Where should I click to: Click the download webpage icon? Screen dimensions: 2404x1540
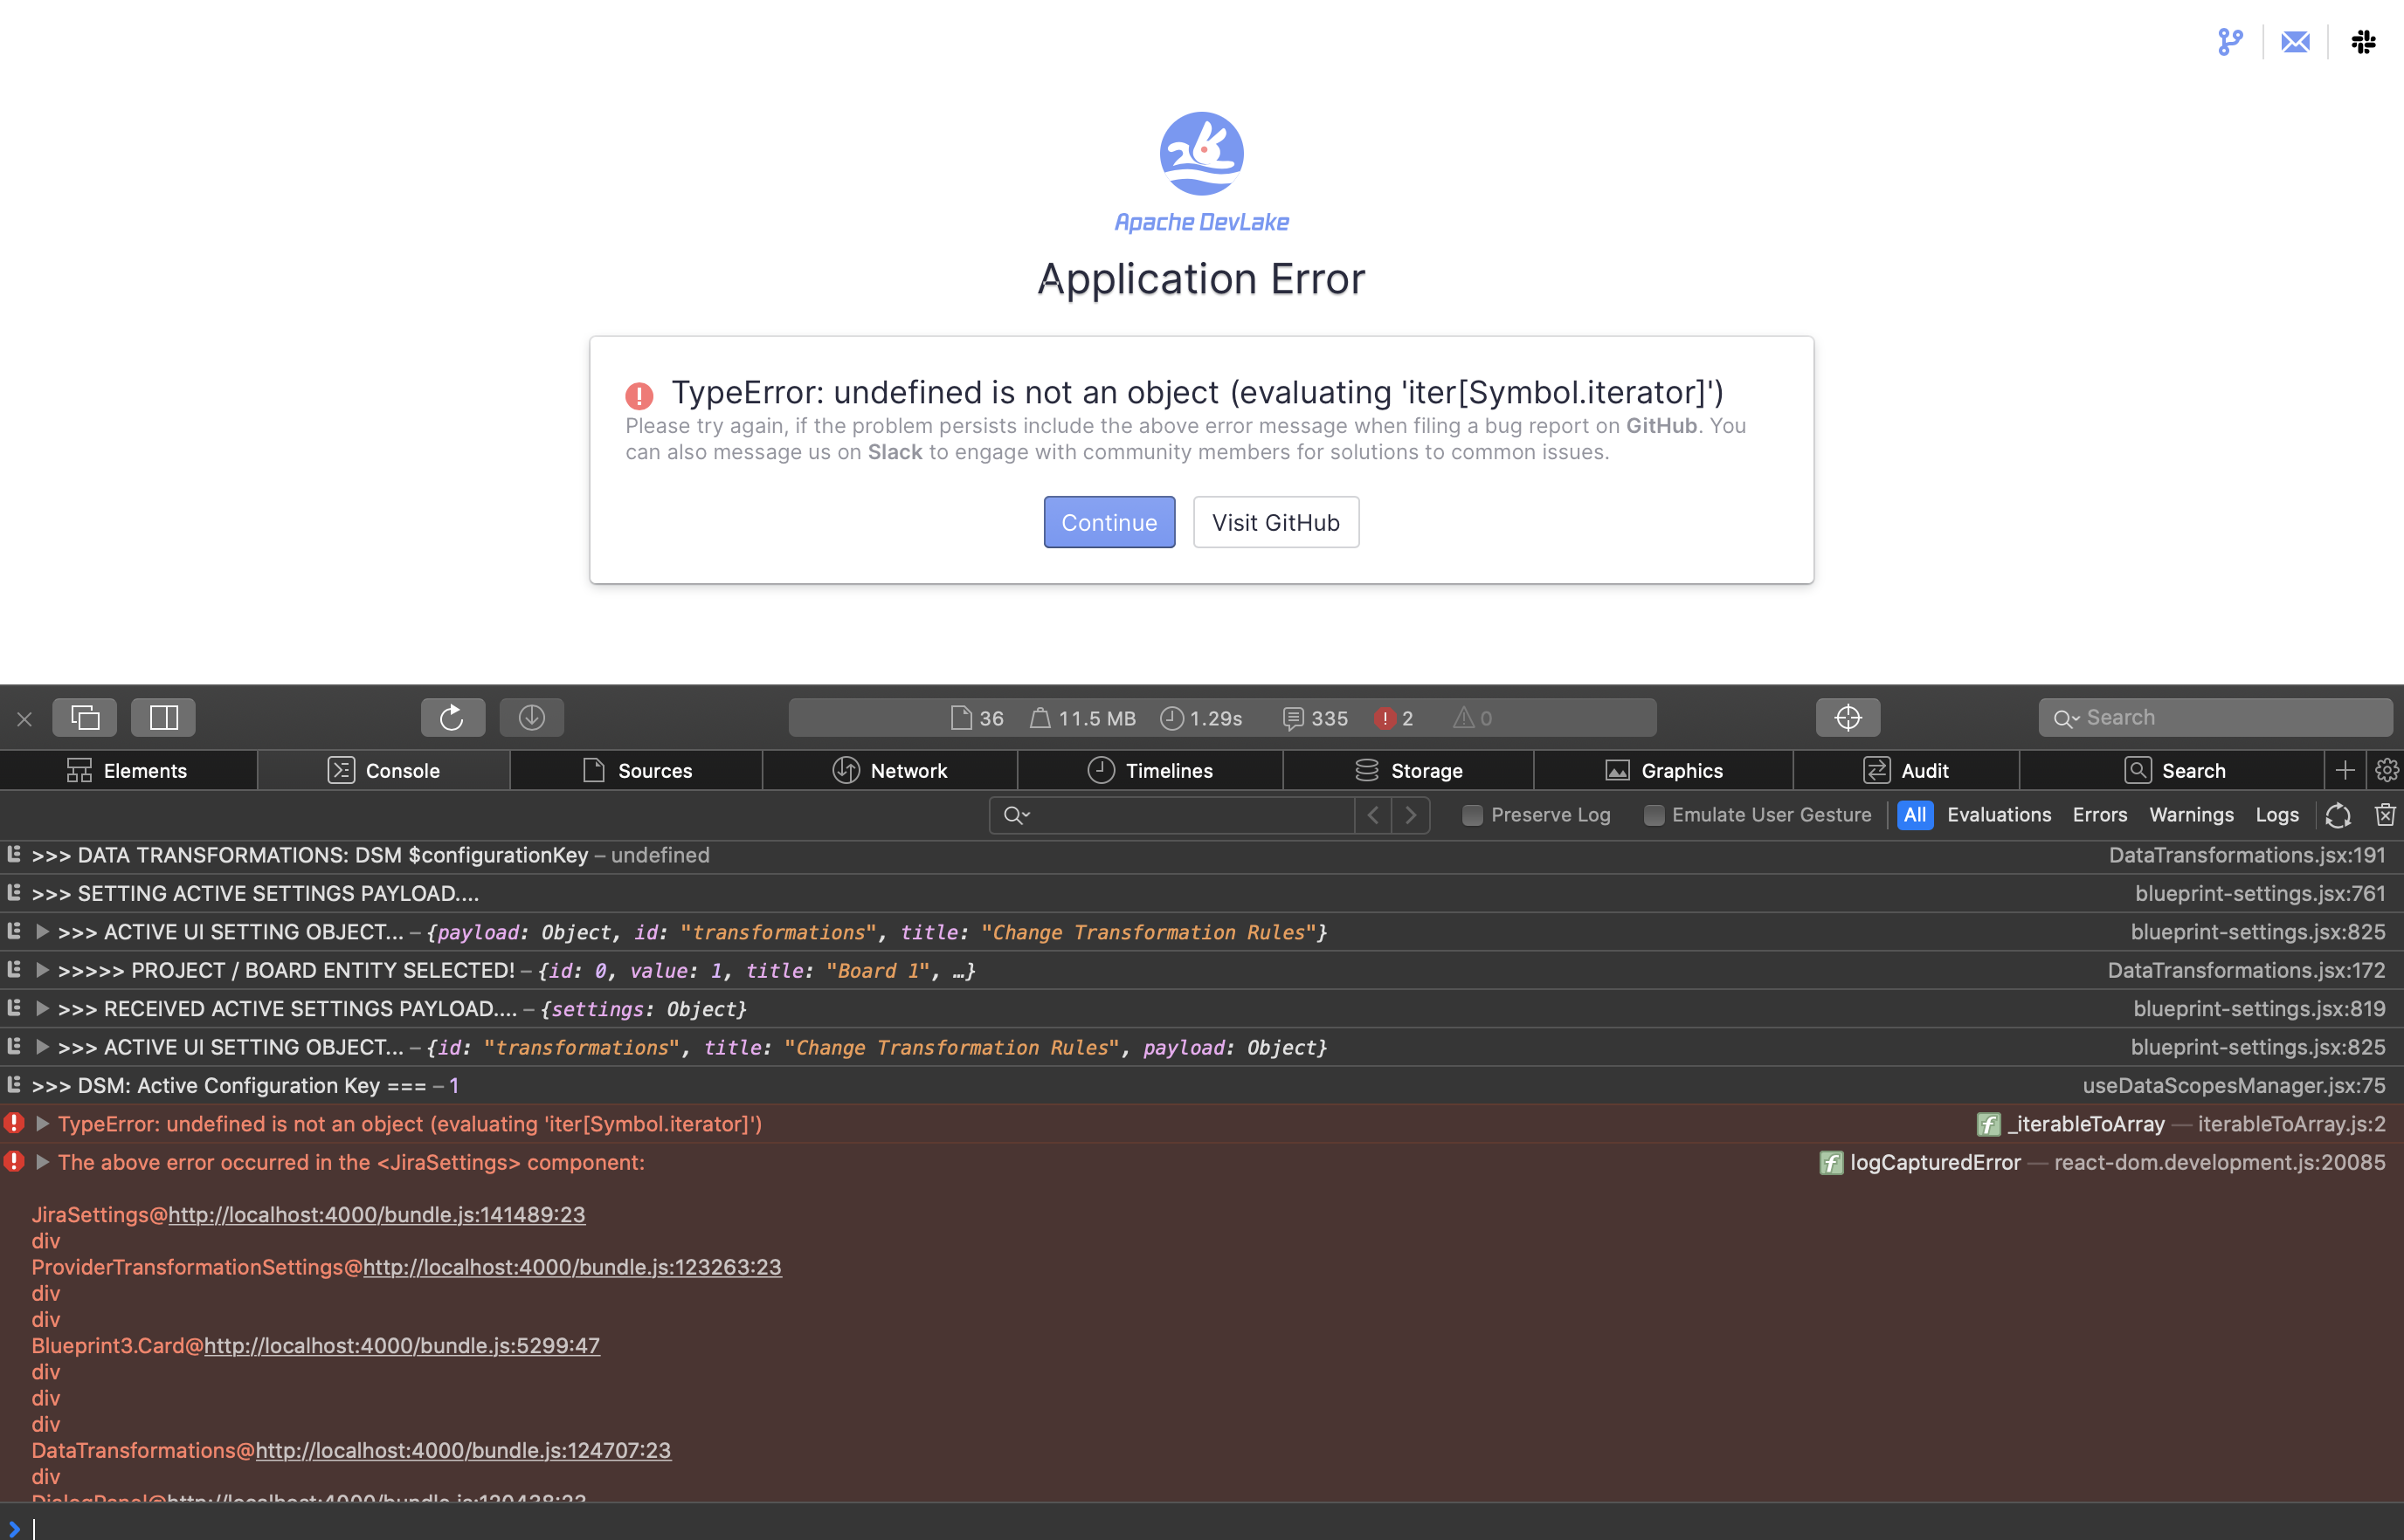pyautogui.click(x=531, y=717)
